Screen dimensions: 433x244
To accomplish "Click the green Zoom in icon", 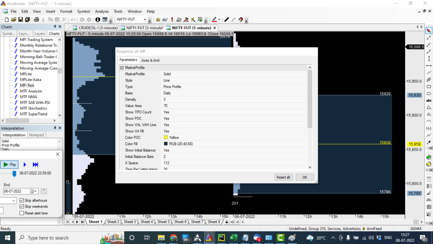I will [429, 157].
